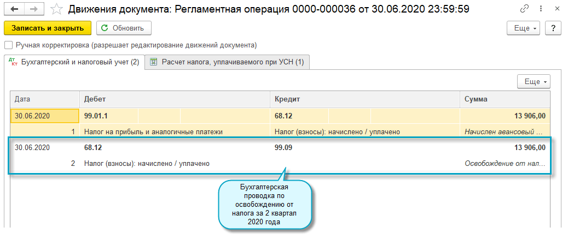This screenshot has width=568, height=239.
Task: Click the forward navigation arrow
Action: pos(33,9)
